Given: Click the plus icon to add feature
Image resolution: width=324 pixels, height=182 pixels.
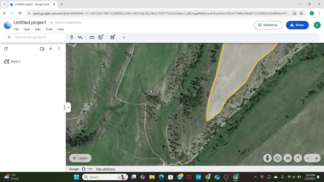Looking at the screenshot, I should (51, 49).
